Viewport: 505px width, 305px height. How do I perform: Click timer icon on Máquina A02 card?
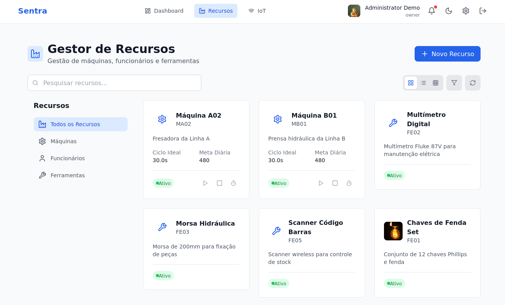click(233, 183)
